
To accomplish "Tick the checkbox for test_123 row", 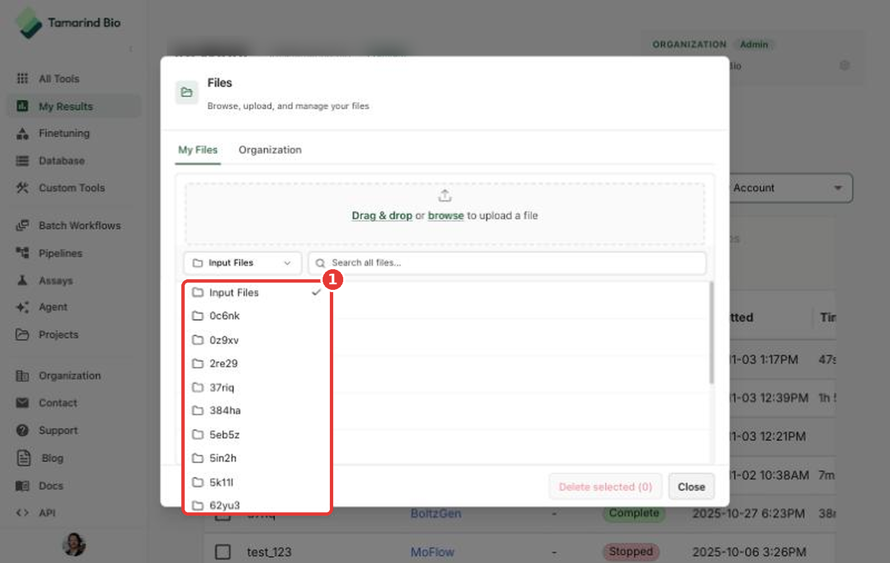I will (222, 552).
